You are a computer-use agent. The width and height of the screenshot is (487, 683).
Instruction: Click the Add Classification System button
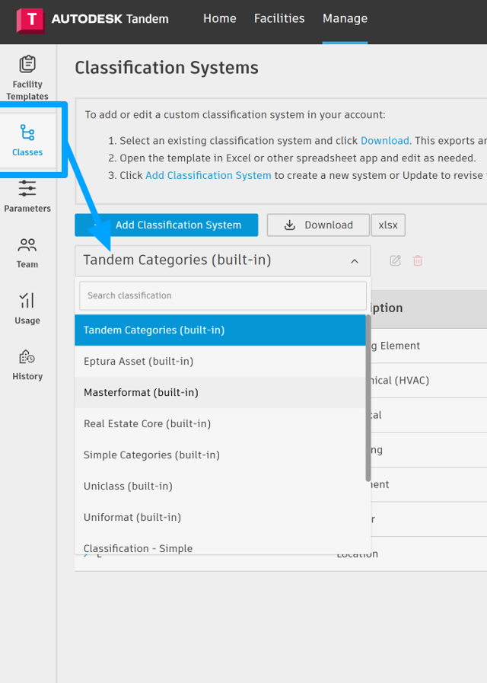point(166,225)
